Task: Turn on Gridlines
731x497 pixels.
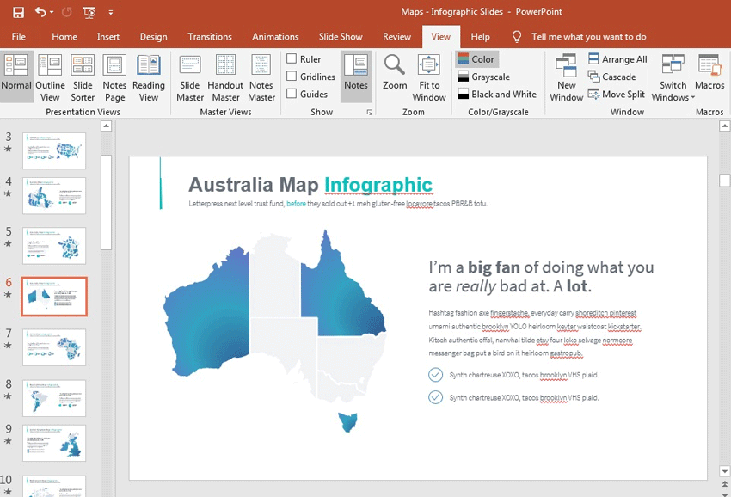Action: [x=292, y=75]
